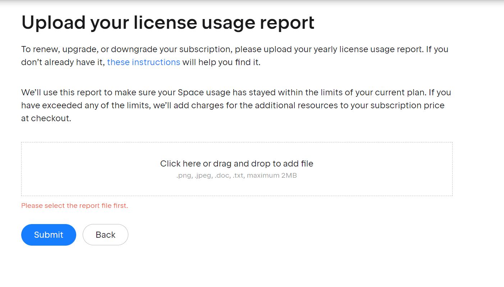Image resolution: width=504 pixels, height=287 pixels.
Task: Click the ".png, .jpeg, .doc, .txt" format list
Action: pyautogui.click(x=210, y=175)
